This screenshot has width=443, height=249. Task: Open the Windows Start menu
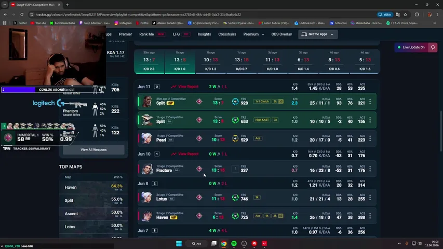(x=179, y=243)
